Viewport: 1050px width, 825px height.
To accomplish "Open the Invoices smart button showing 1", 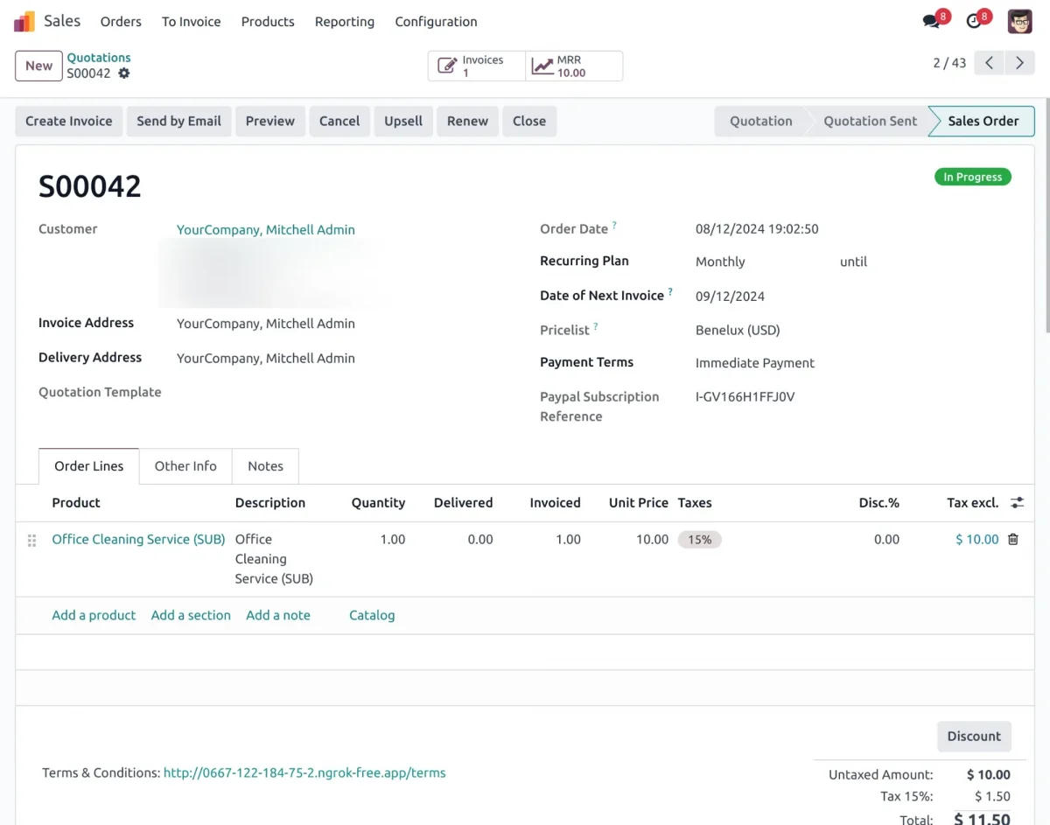I will 476,65.
